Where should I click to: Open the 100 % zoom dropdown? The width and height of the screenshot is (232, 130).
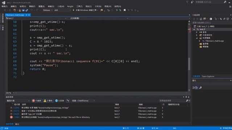point(10,93)
